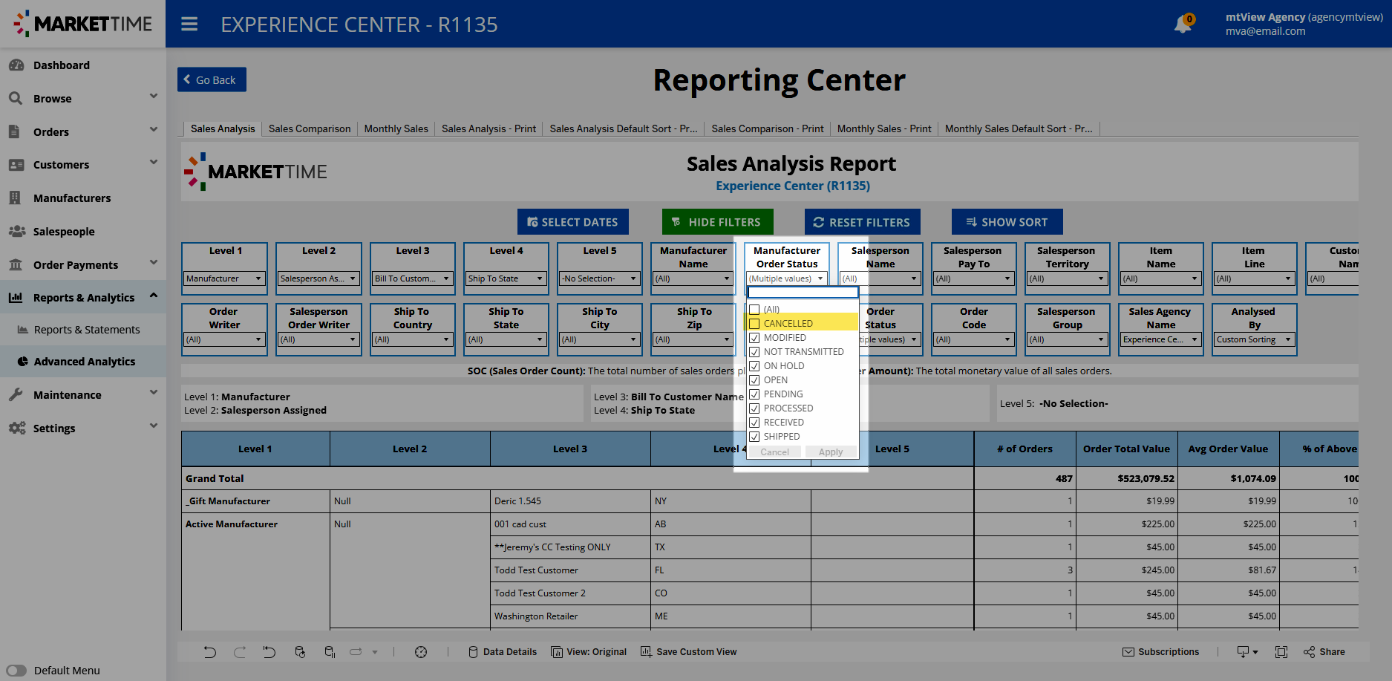The width and height of the screenshot is (1392, 681).
Task: Open the Monthly Sales - Print tab
Action: coord(884,128)
